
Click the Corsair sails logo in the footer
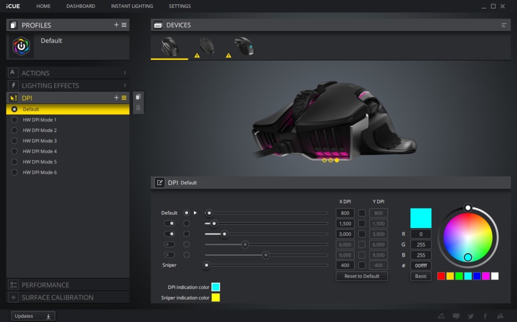500,316
